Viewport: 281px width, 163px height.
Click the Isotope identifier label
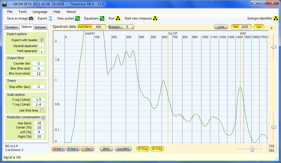coord(260,18)
